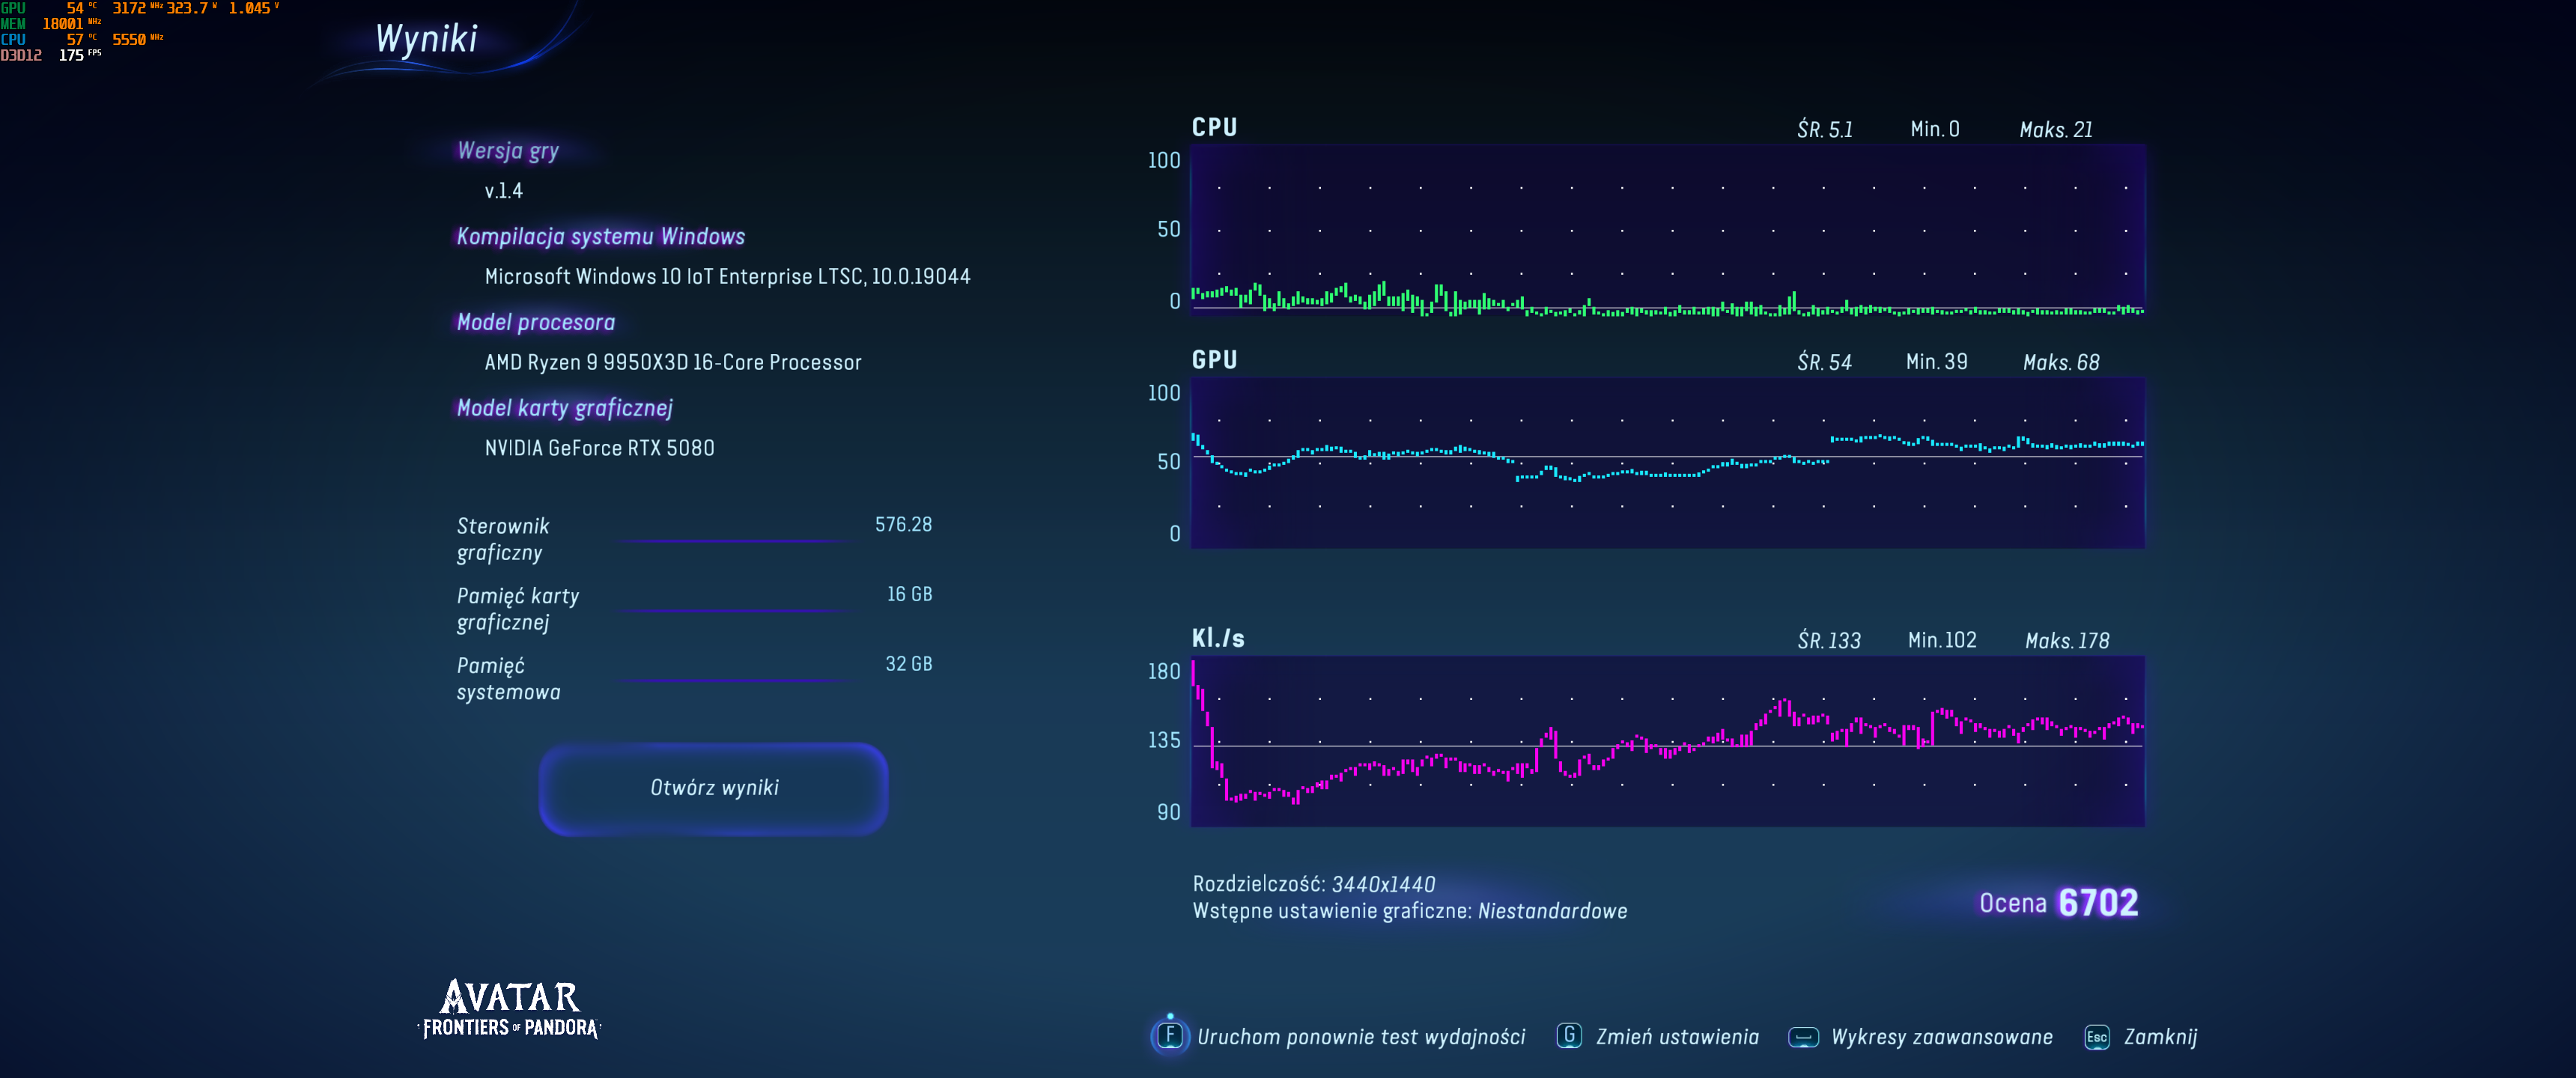Image resolution: width=2576 pixels, height=1078 pixels.
Task: Click the Kl./s framerate graph
Action: click(1667, 741)
